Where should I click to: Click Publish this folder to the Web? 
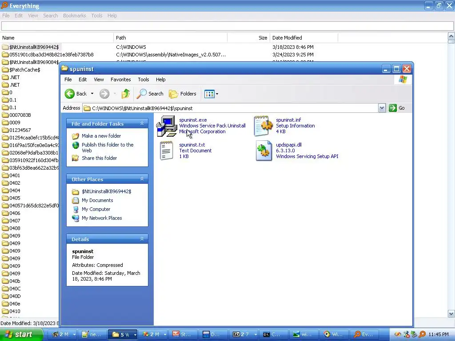coord(108,147)
